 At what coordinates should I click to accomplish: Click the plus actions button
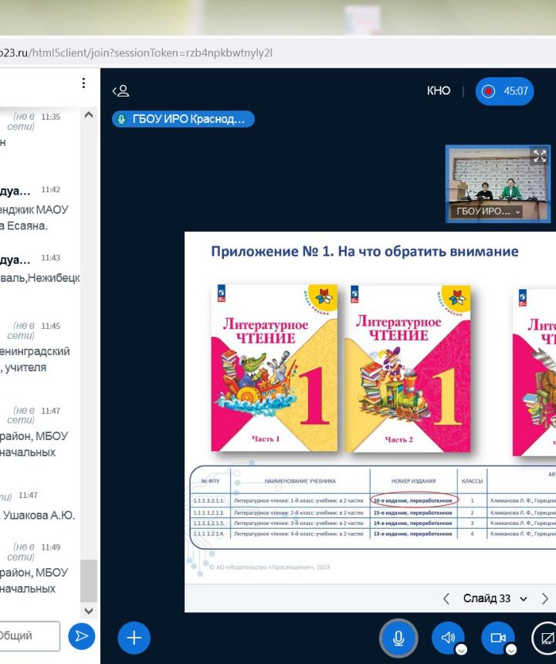(x=134, y=638)
